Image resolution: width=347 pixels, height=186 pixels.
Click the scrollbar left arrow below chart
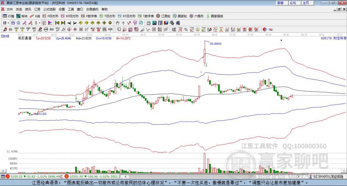point(125,177)
